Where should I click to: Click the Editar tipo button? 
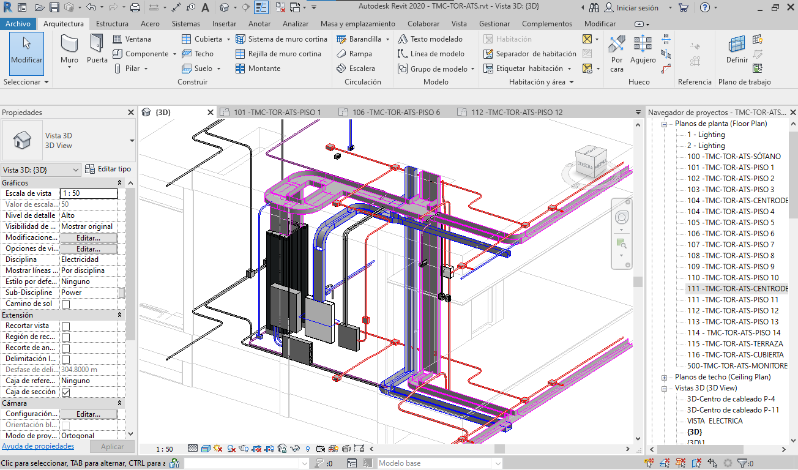pos(108,169)
